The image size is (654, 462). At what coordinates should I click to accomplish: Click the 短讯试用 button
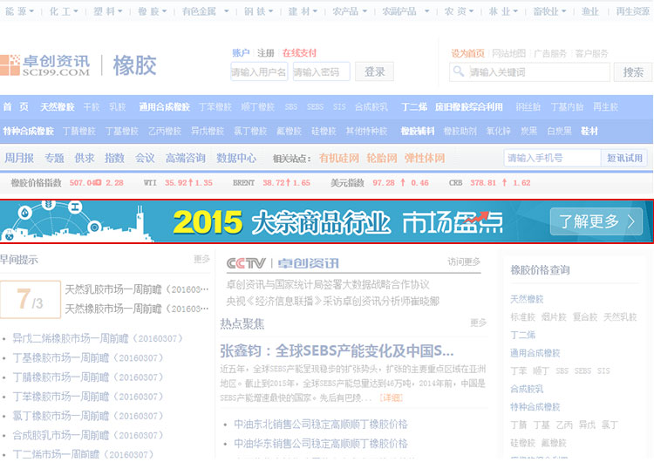(624, 158)
